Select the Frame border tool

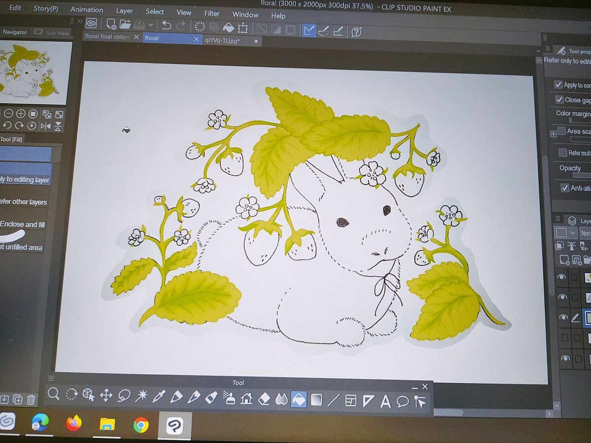pyautogui.click(x=351, y=401)
